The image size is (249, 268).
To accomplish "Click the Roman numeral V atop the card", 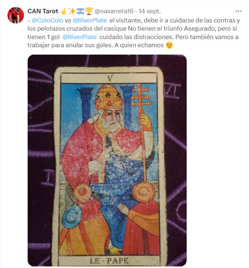I will [x=110, y=78].
